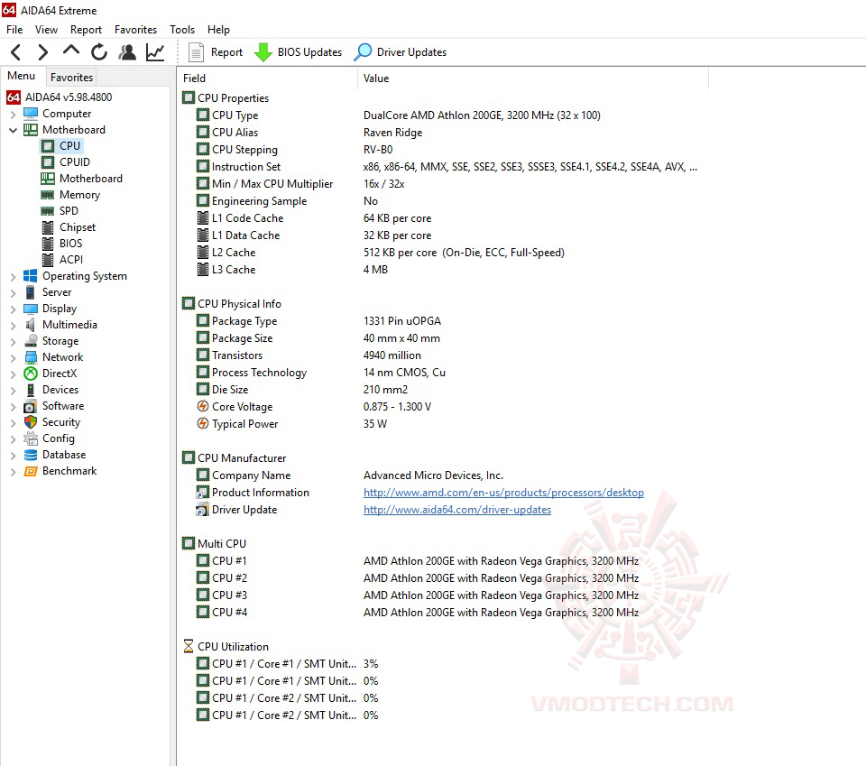Screen dimensions: 866x766
Task: Select the CPU Alias Raven Ridge row
Action: (x=309, y=133)
